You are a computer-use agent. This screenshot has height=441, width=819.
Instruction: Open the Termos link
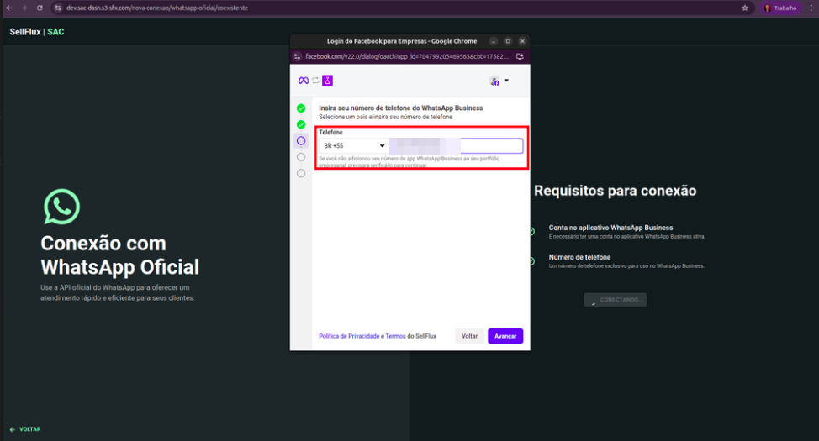pyautogui.click(x=395, y=336)
